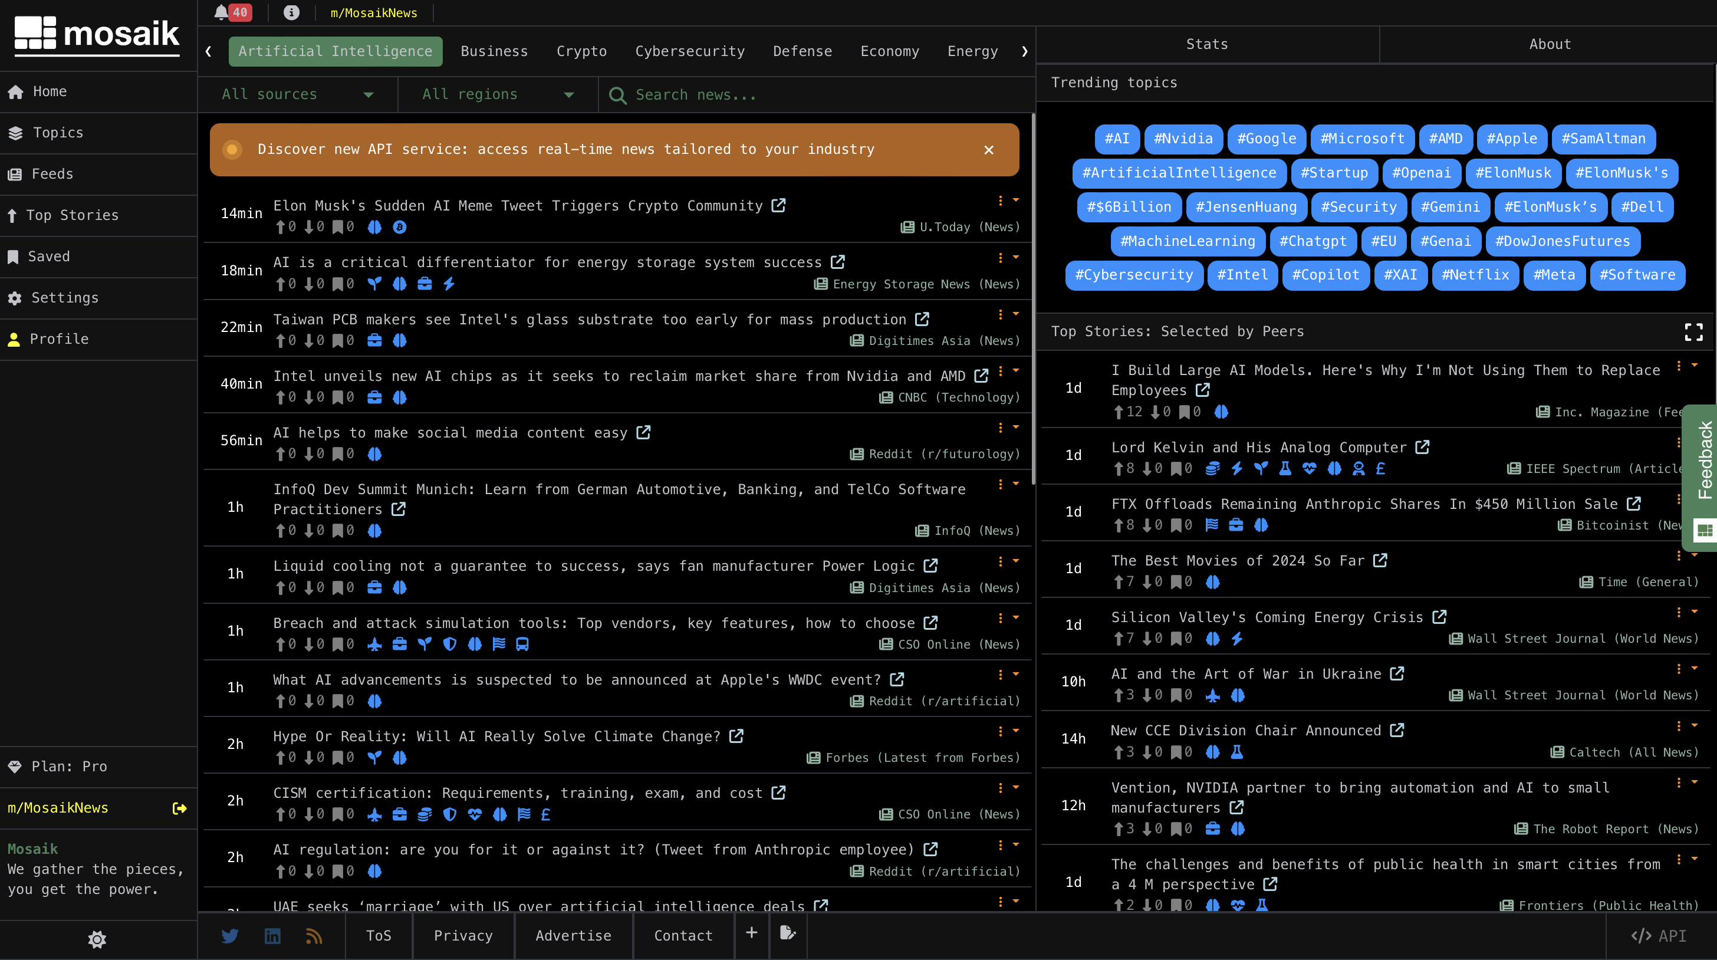This screenshot has width=1717, height=960.
Task: Click the logout icon beside m/MosaikNews
Action: (x=179, y=808)
